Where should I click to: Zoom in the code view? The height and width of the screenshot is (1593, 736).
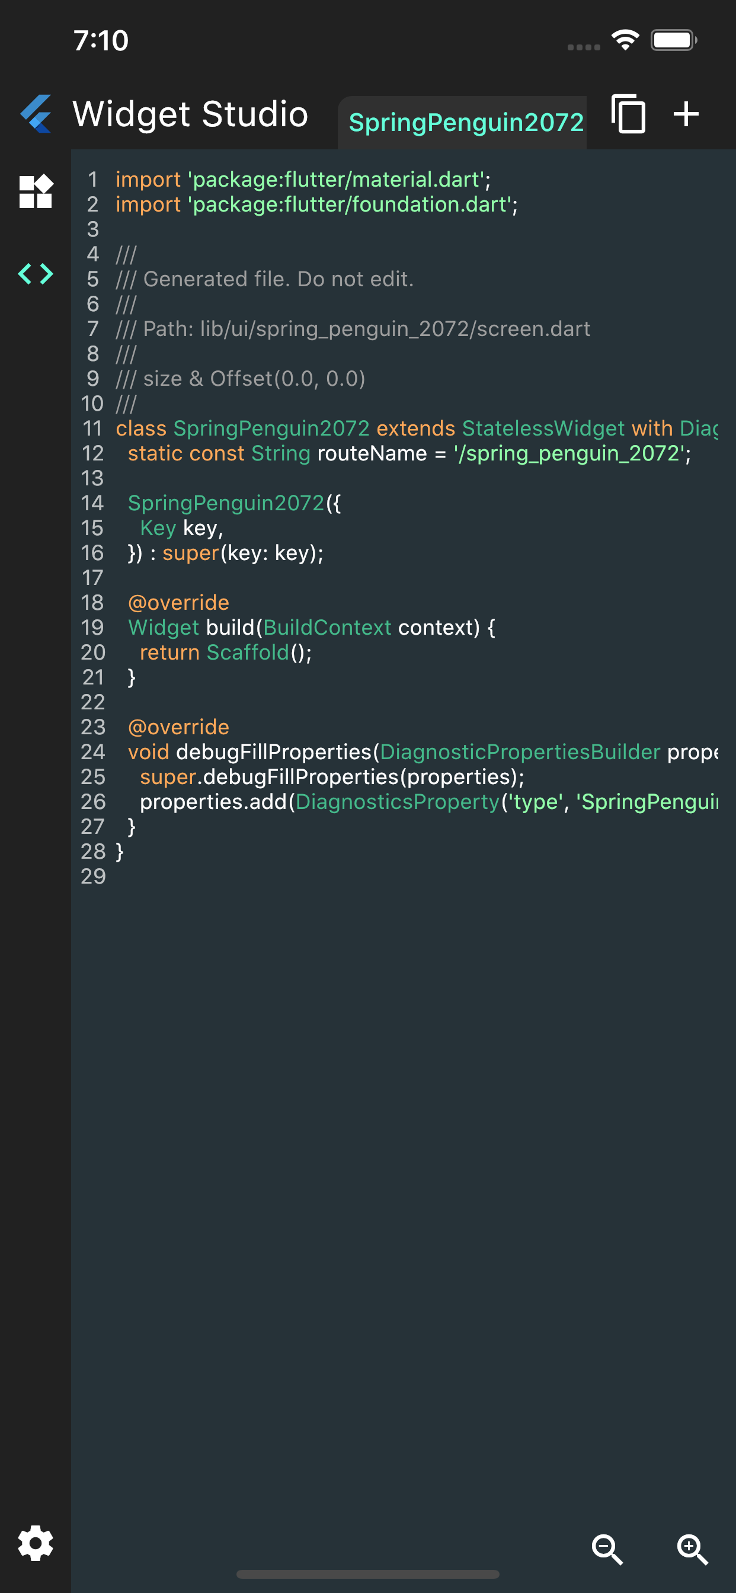[x=693, y=1549]
